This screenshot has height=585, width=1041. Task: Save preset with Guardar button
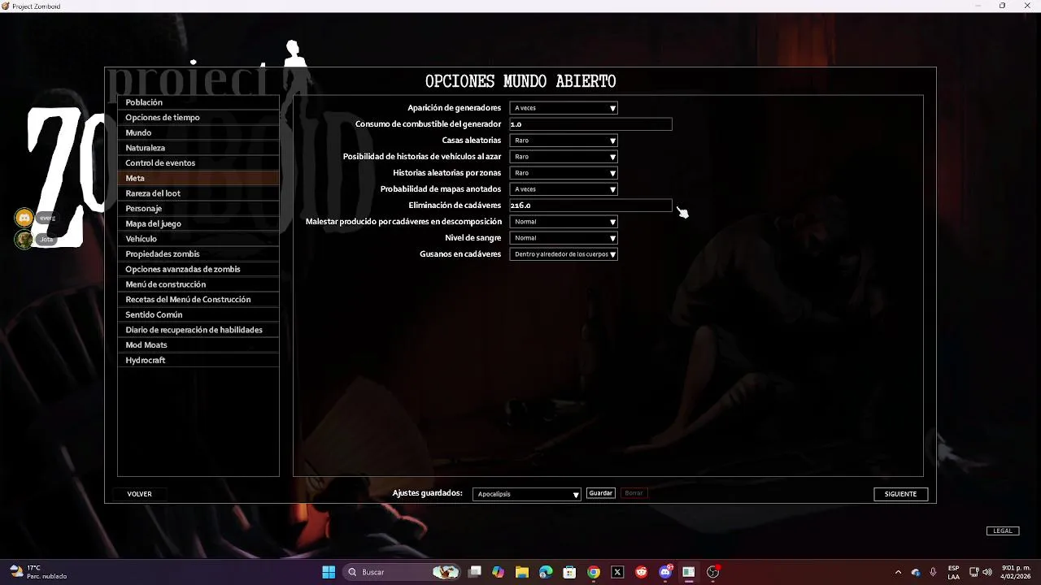[600, 493]
